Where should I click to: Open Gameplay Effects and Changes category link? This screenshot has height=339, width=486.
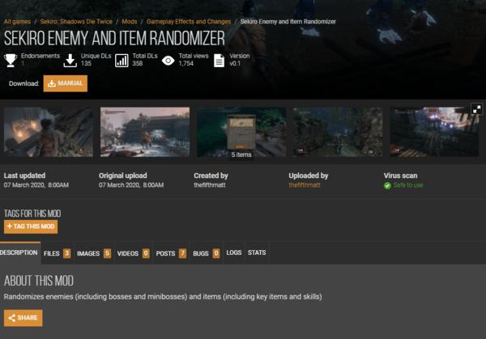pyautogui.click(x=189, y=22)
